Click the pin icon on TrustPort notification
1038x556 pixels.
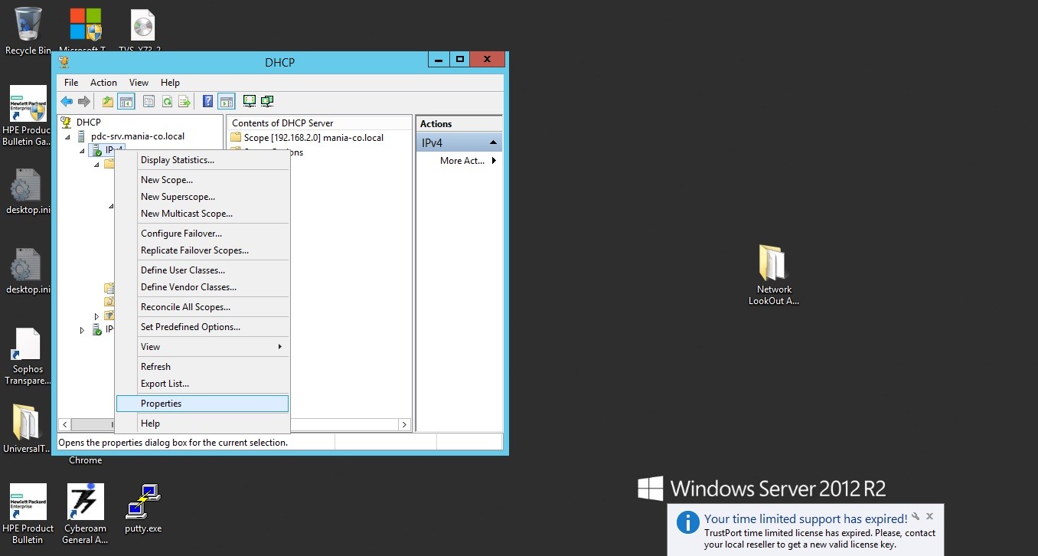pos(916,517)
